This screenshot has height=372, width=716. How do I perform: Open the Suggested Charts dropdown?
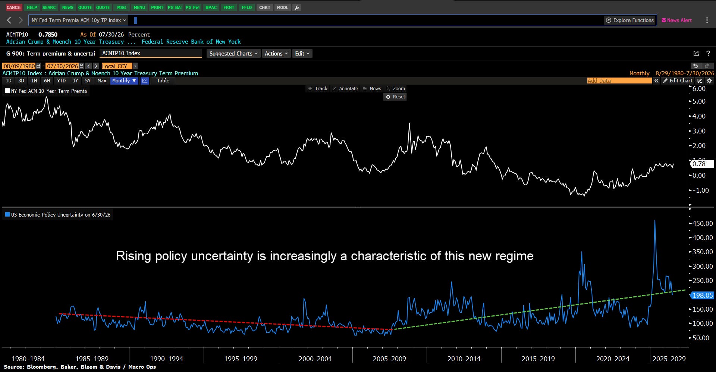(233, 54)
